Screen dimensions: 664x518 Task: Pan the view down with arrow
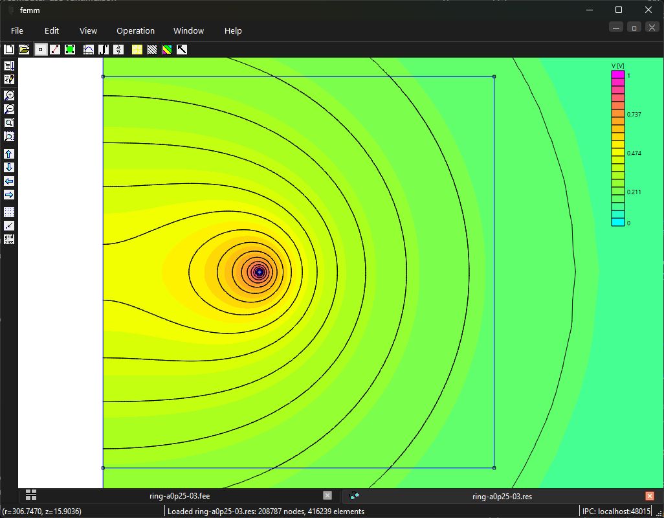tap(9, 167)
